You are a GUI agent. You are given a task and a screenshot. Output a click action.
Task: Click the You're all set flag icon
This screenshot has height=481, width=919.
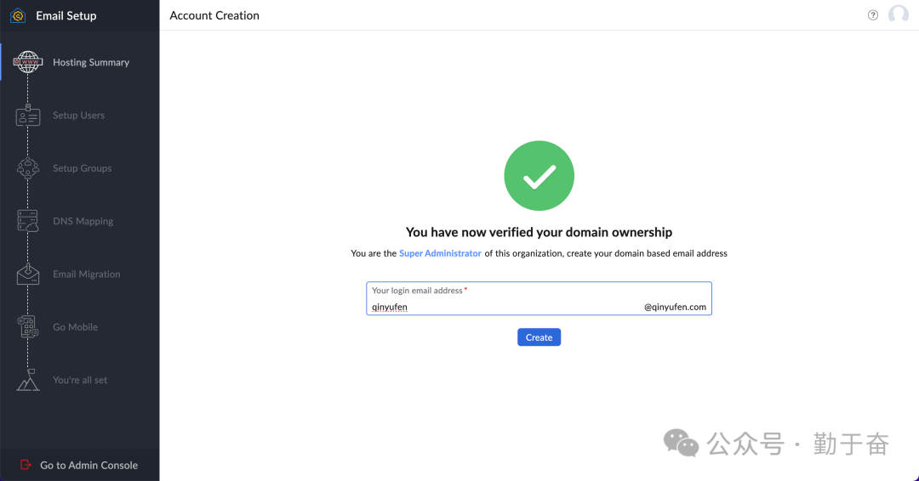(28, 380)
